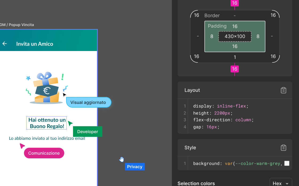
Task: Click the Visual aggiornato comment bubble
Action: click(89, 102)
